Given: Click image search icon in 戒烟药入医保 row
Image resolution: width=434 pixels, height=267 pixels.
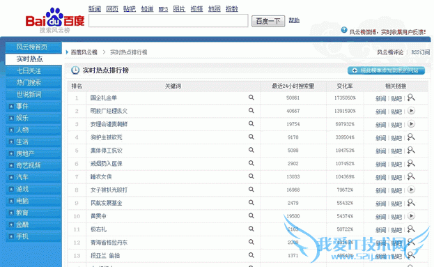Looking at the screenshot, I should (411, 163).
